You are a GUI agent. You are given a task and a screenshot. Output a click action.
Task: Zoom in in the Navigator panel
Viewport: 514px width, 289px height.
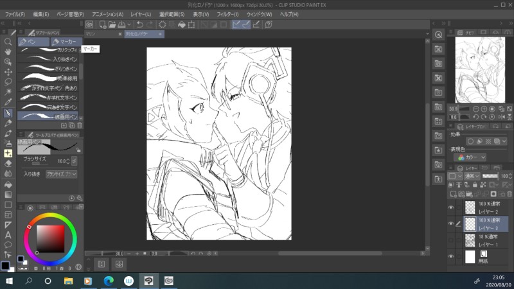click(484, 109)
